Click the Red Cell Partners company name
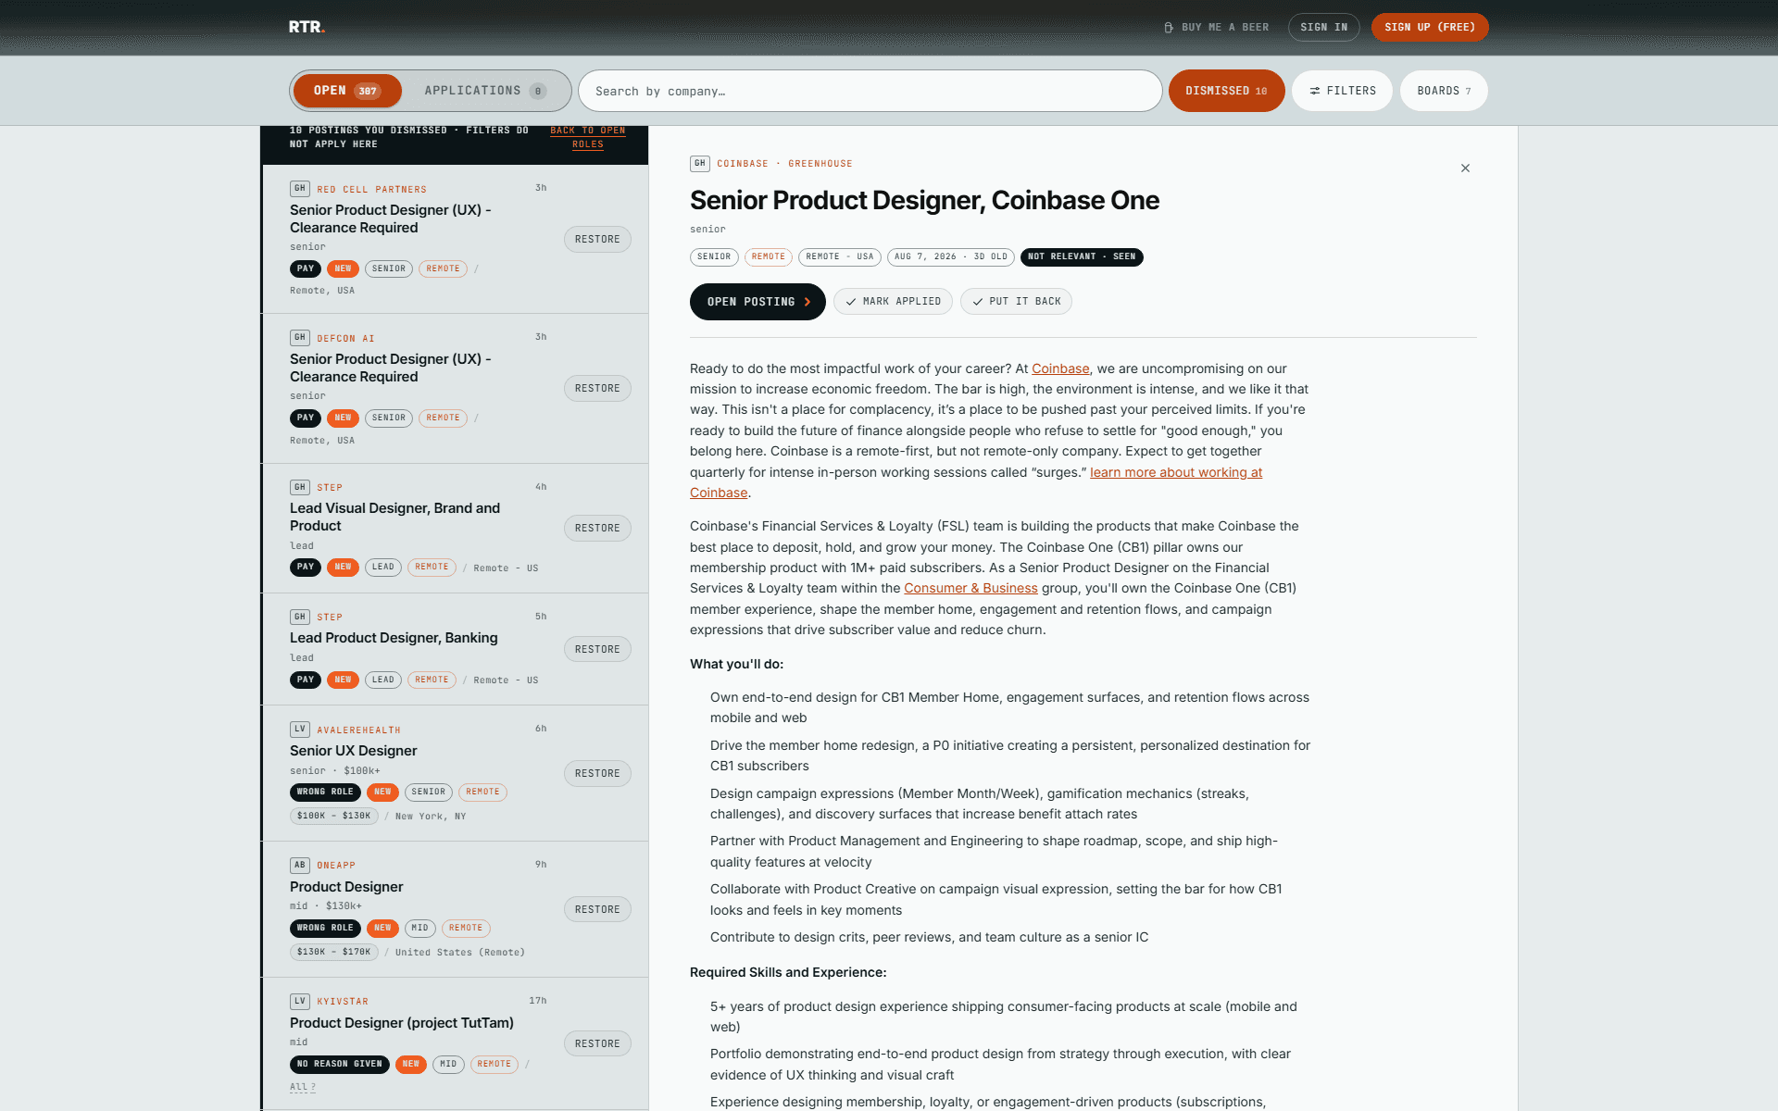 pos(371,190)
